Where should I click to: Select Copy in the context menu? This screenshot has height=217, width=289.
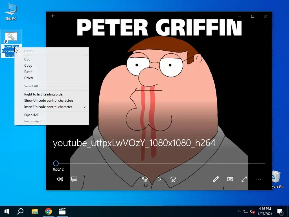(x=51, y=66)
